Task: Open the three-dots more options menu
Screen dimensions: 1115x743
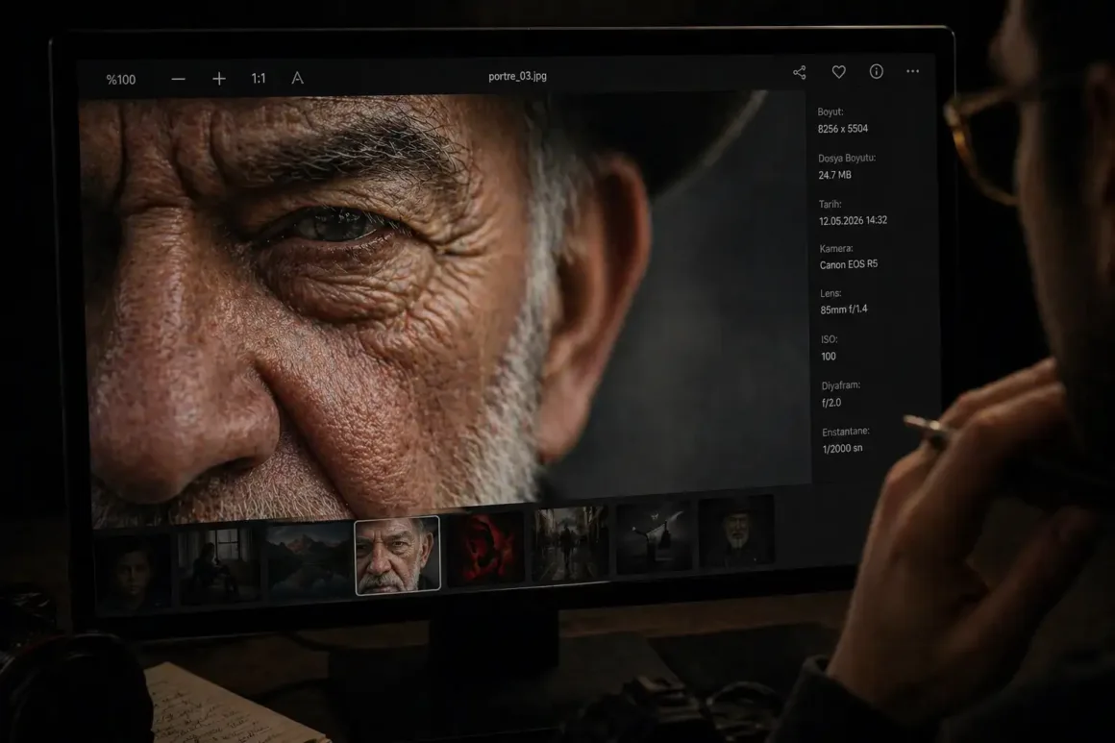Action: pos(912,71)
